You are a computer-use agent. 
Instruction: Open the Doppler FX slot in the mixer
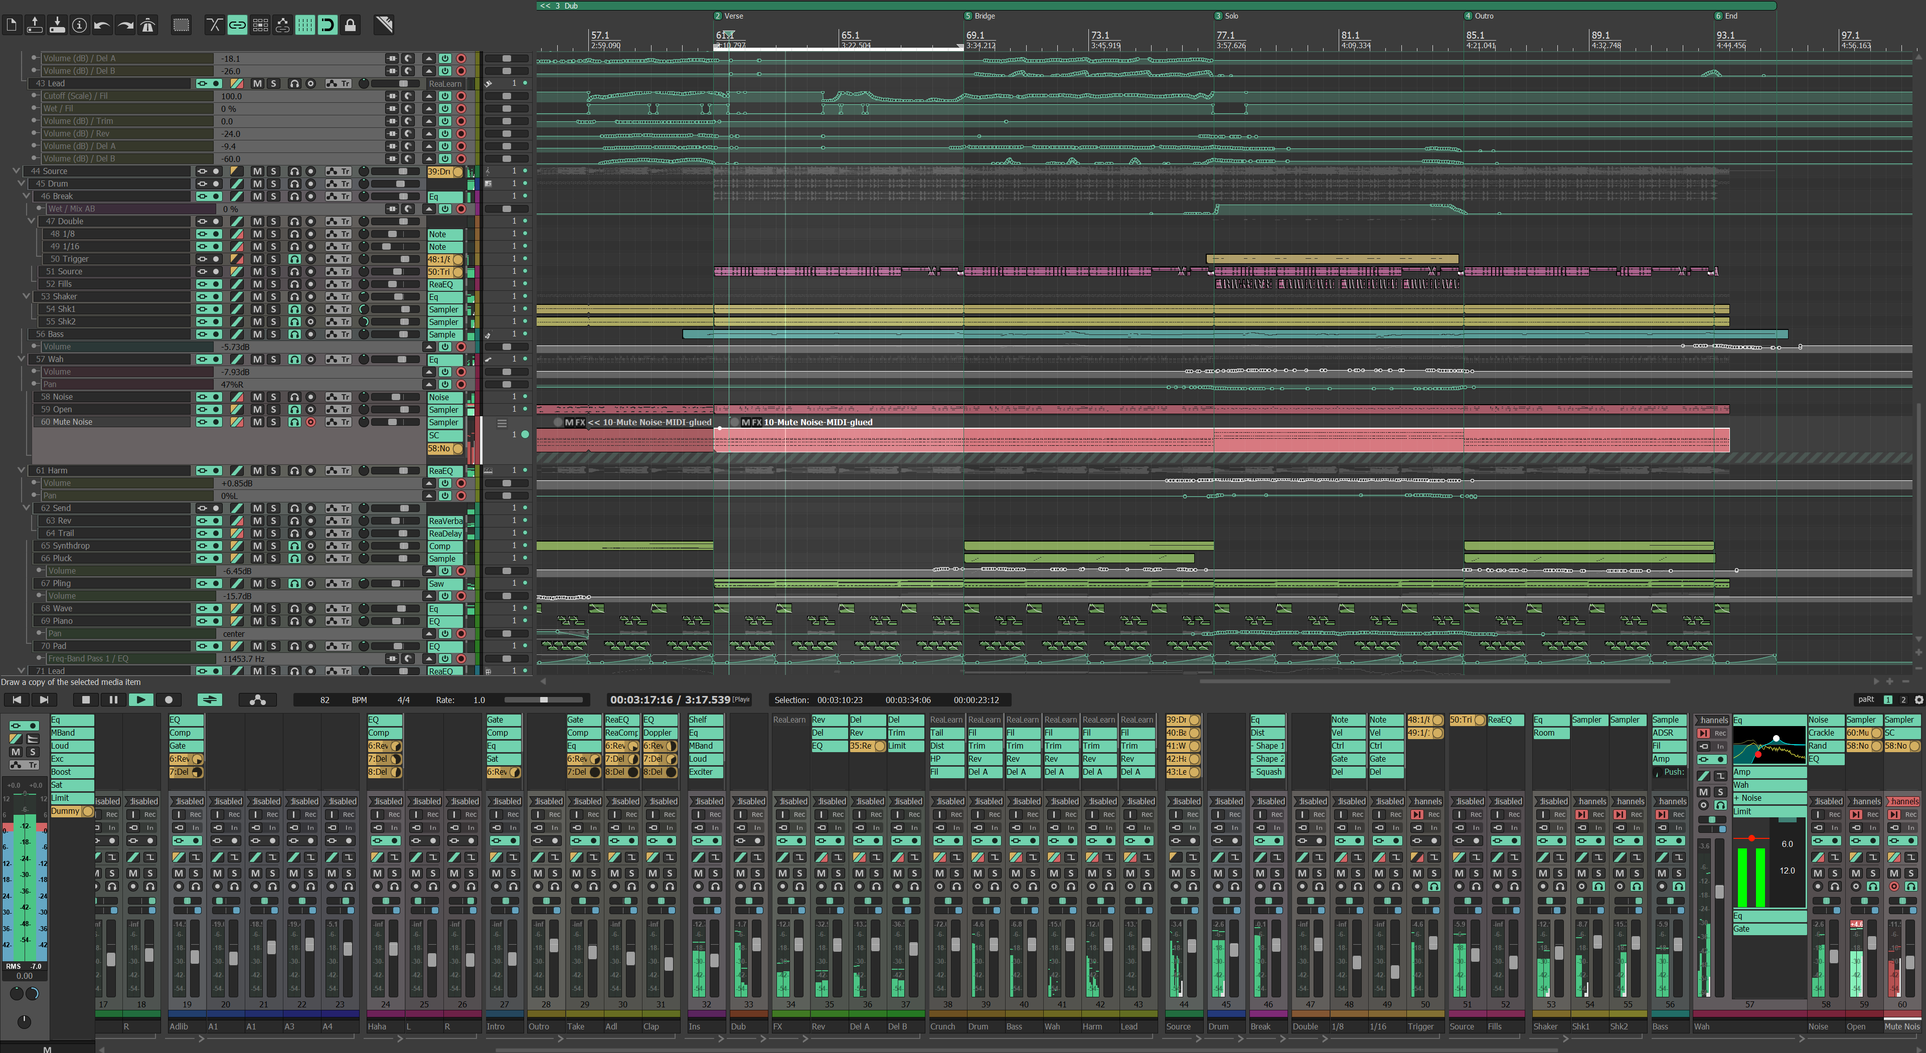[660, 733]
